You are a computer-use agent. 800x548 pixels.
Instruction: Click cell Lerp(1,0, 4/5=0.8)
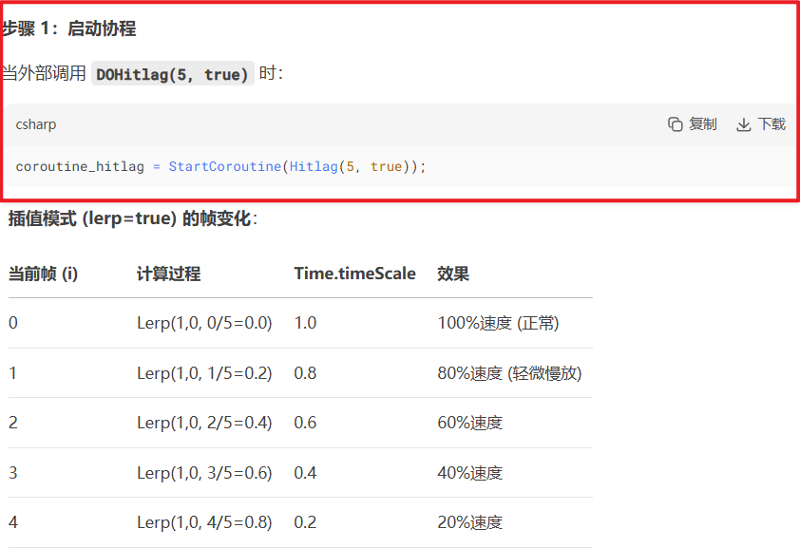tap(204, 522)
